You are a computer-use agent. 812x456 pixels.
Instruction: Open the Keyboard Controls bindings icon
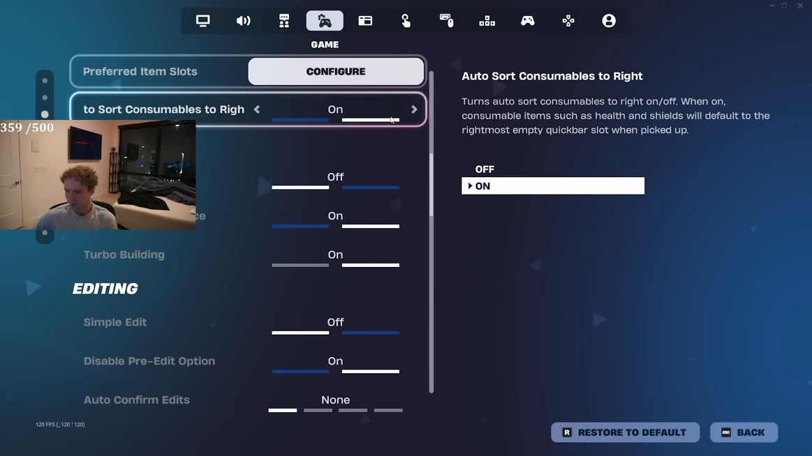pyautogui.click(x=487, y=21)
